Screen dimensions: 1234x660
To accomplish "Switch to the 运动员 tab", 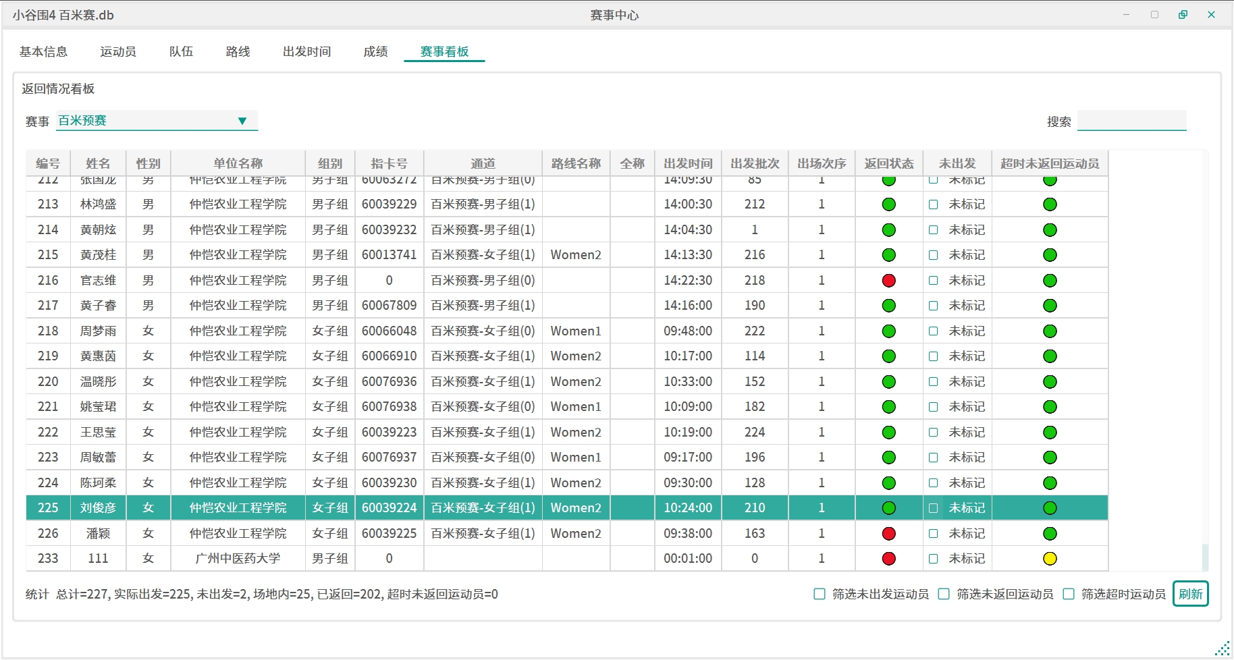I will 118,52.
